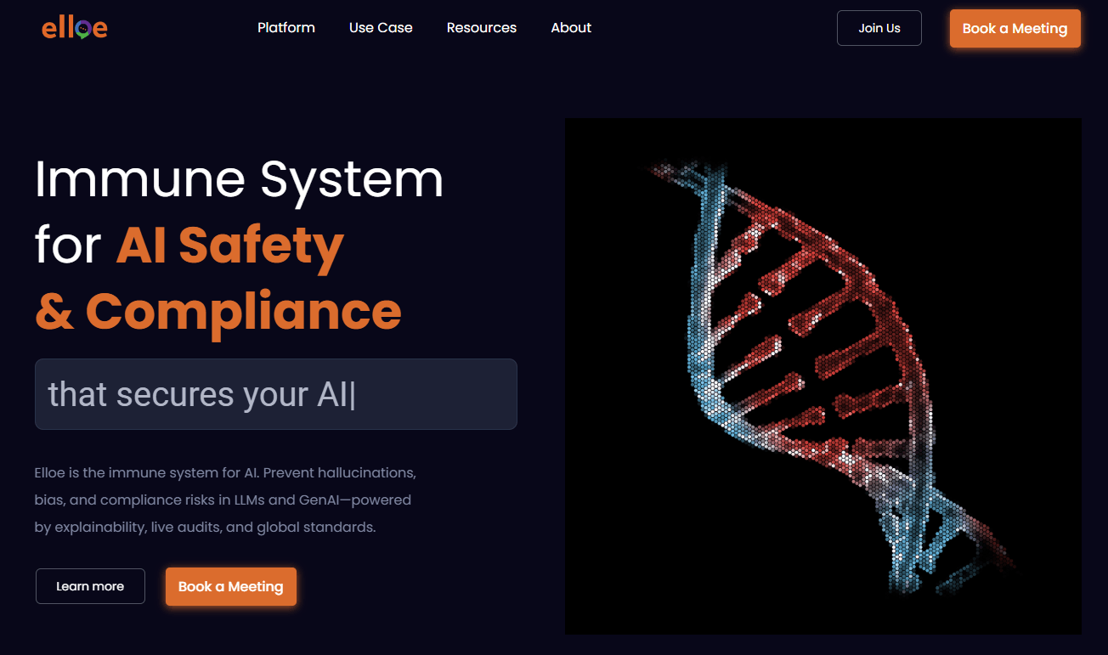Click the 'Immune System' heading text
Image resolution: width=1108 pixels, height=655 pixels.
point(239,179)
